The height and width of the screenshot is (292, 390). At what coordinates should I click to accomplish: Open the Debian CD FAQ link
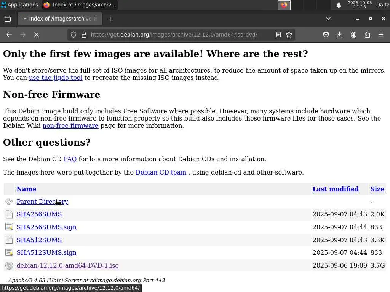pos(70,159)
